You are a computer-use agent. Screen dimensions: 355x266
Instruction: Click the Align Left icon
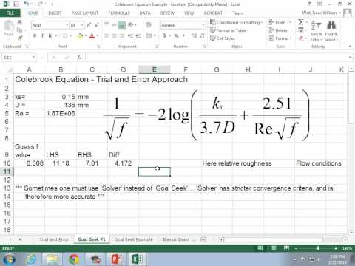tap(106, 36)
